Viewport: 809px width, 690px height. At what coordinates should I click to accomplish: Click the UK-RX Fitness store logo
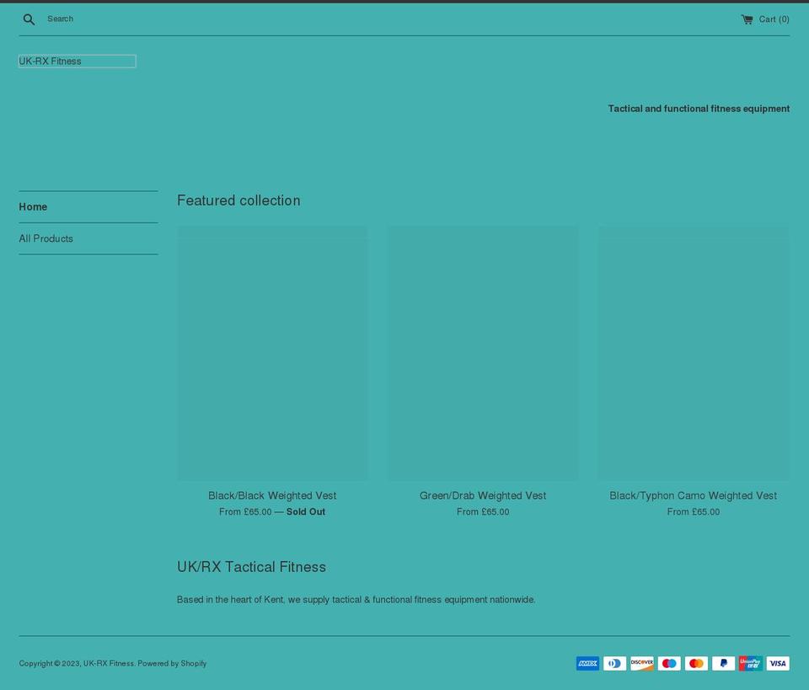[78, 62]
